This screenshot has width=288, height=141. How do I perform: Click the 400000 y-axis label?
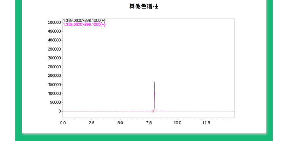pos(54,40)
